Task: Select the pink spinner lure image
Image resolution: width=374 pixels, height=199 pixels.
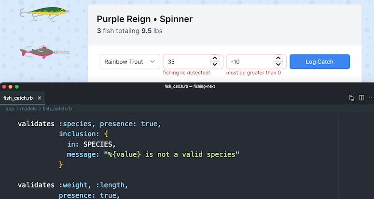Action: [x=44, y=52]
